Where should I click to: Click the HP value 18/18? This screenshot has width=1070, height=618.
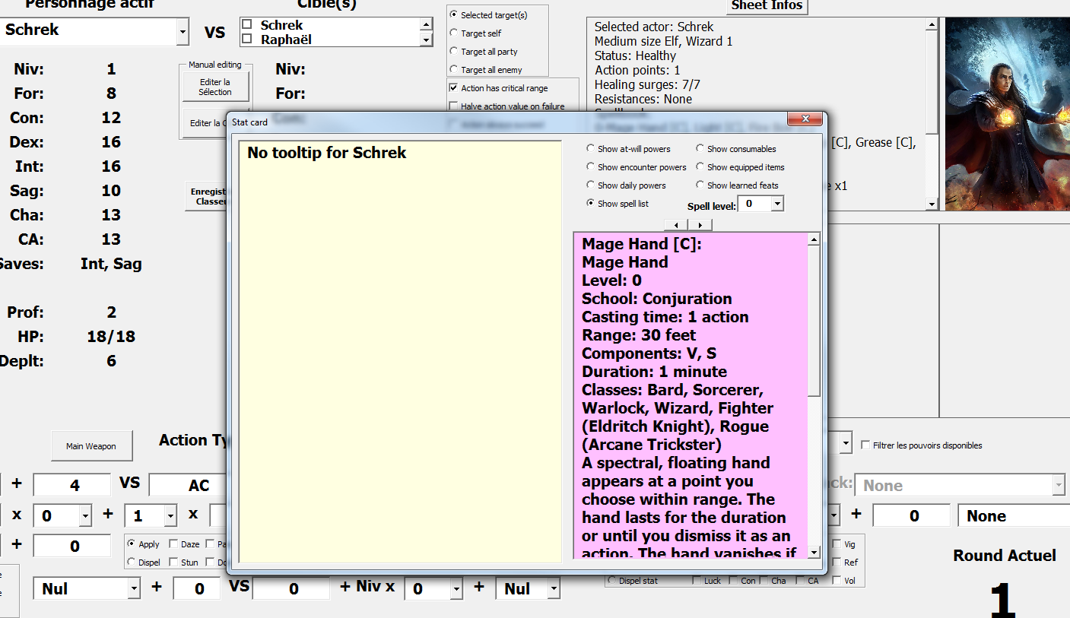pyautogui.click(x=111, y=337)
